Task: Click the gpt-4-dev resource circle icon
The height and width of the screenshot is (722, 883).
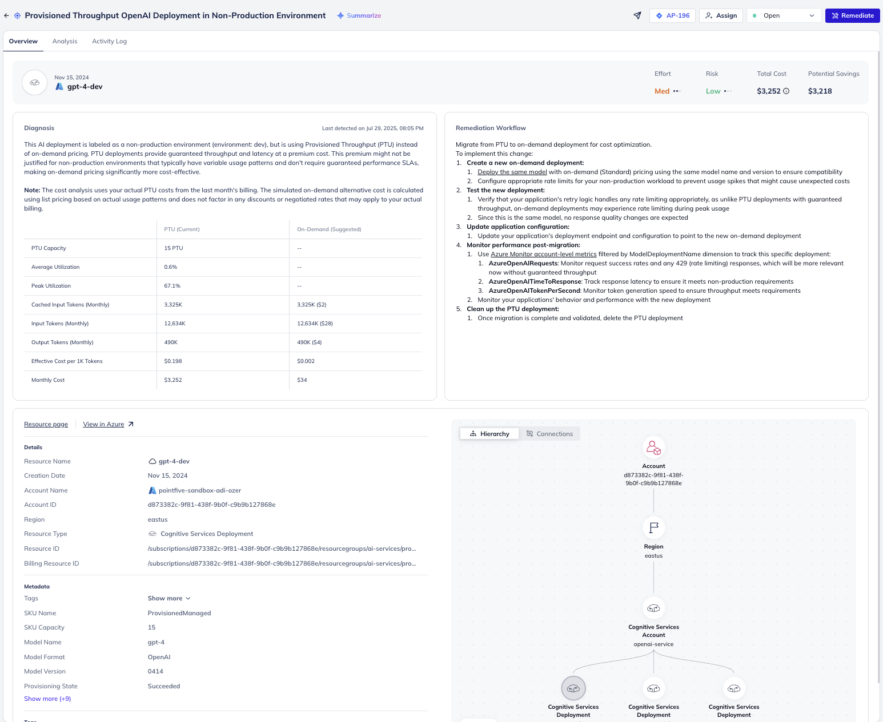Action: pyautogui.click(x=34, y=83)
